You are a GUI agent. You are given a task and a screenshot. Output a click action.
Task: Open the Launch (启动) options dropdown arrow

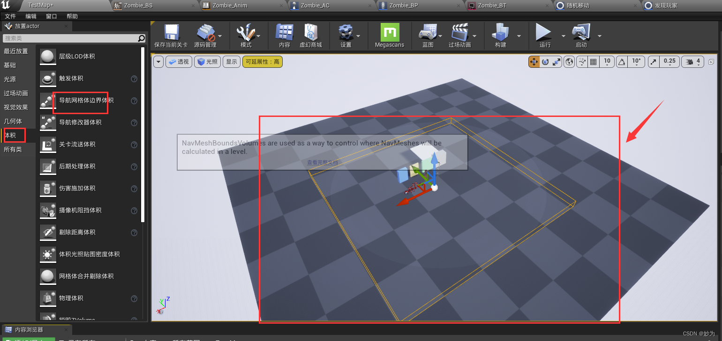point(599,36)
